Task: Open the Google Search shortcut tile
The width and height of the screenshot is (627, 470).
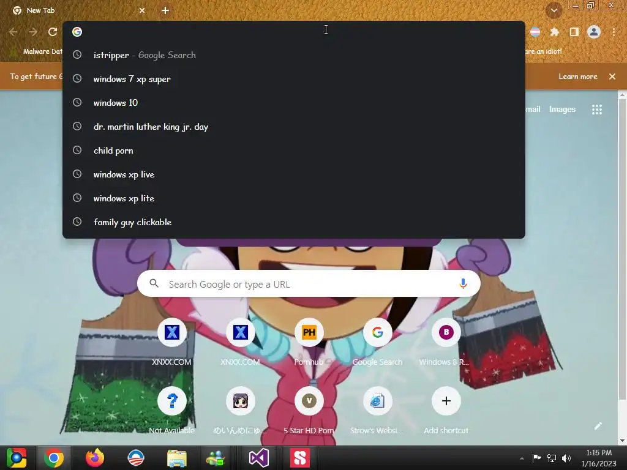Action: pos(377,341)
